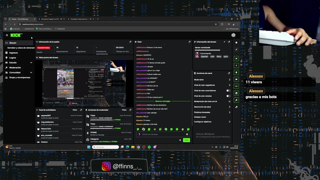Open the emoji picker in message box

coord(187,134)
